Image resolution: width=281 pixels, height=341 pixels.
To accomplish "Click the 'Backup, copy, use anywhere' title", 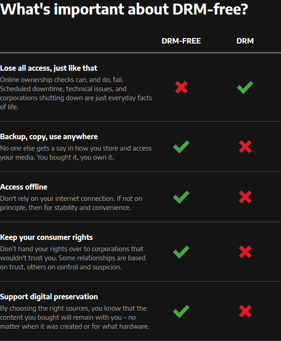I will tap(49, 136).
